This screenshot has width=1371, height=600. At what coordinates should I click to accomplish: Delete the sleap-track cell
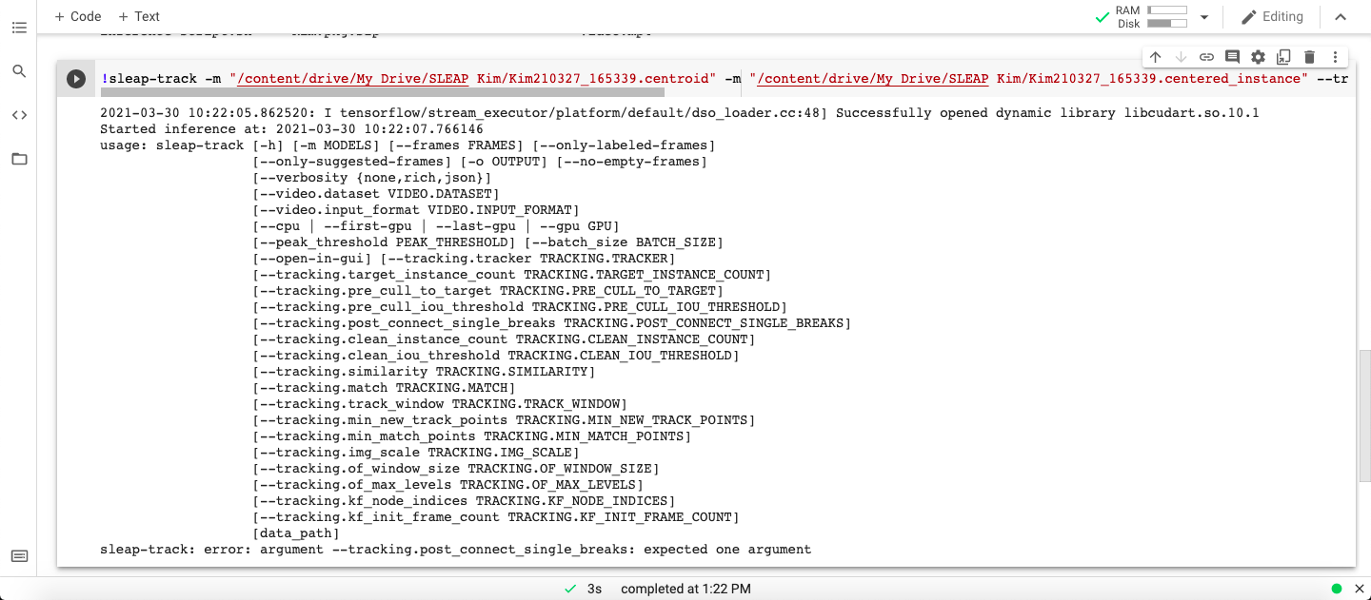click(1308, 57)
